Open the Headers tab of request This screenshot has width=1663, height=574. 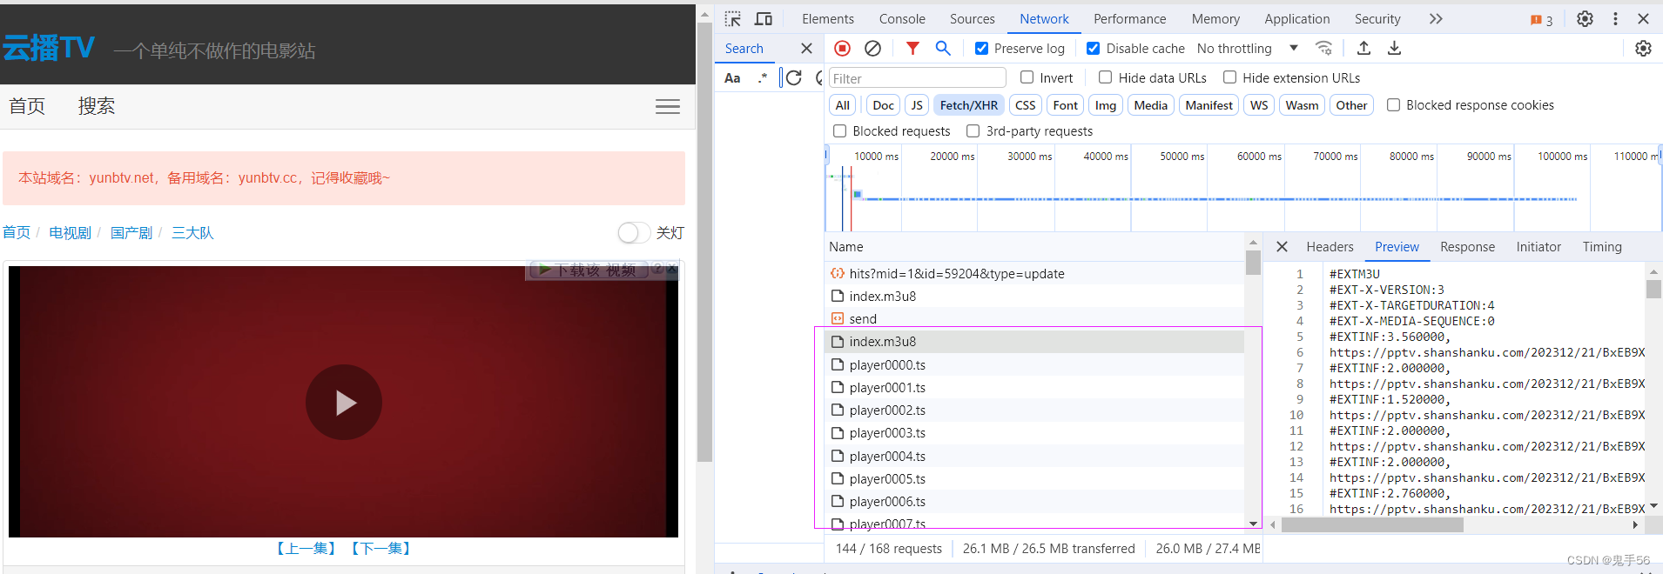[x=1330, y=247]
